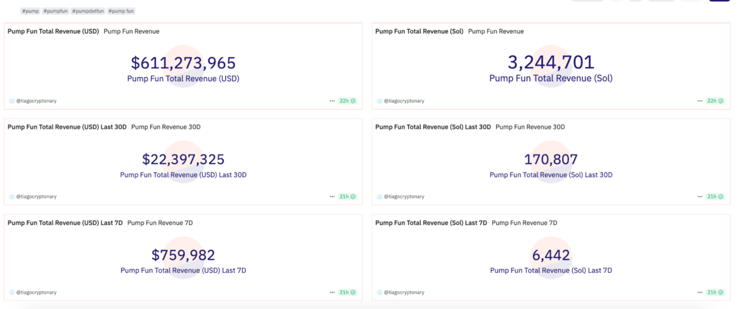
Task: Click 21h freshness badge on Revenue (USD) Last 30D
Action: click(347, 197)
